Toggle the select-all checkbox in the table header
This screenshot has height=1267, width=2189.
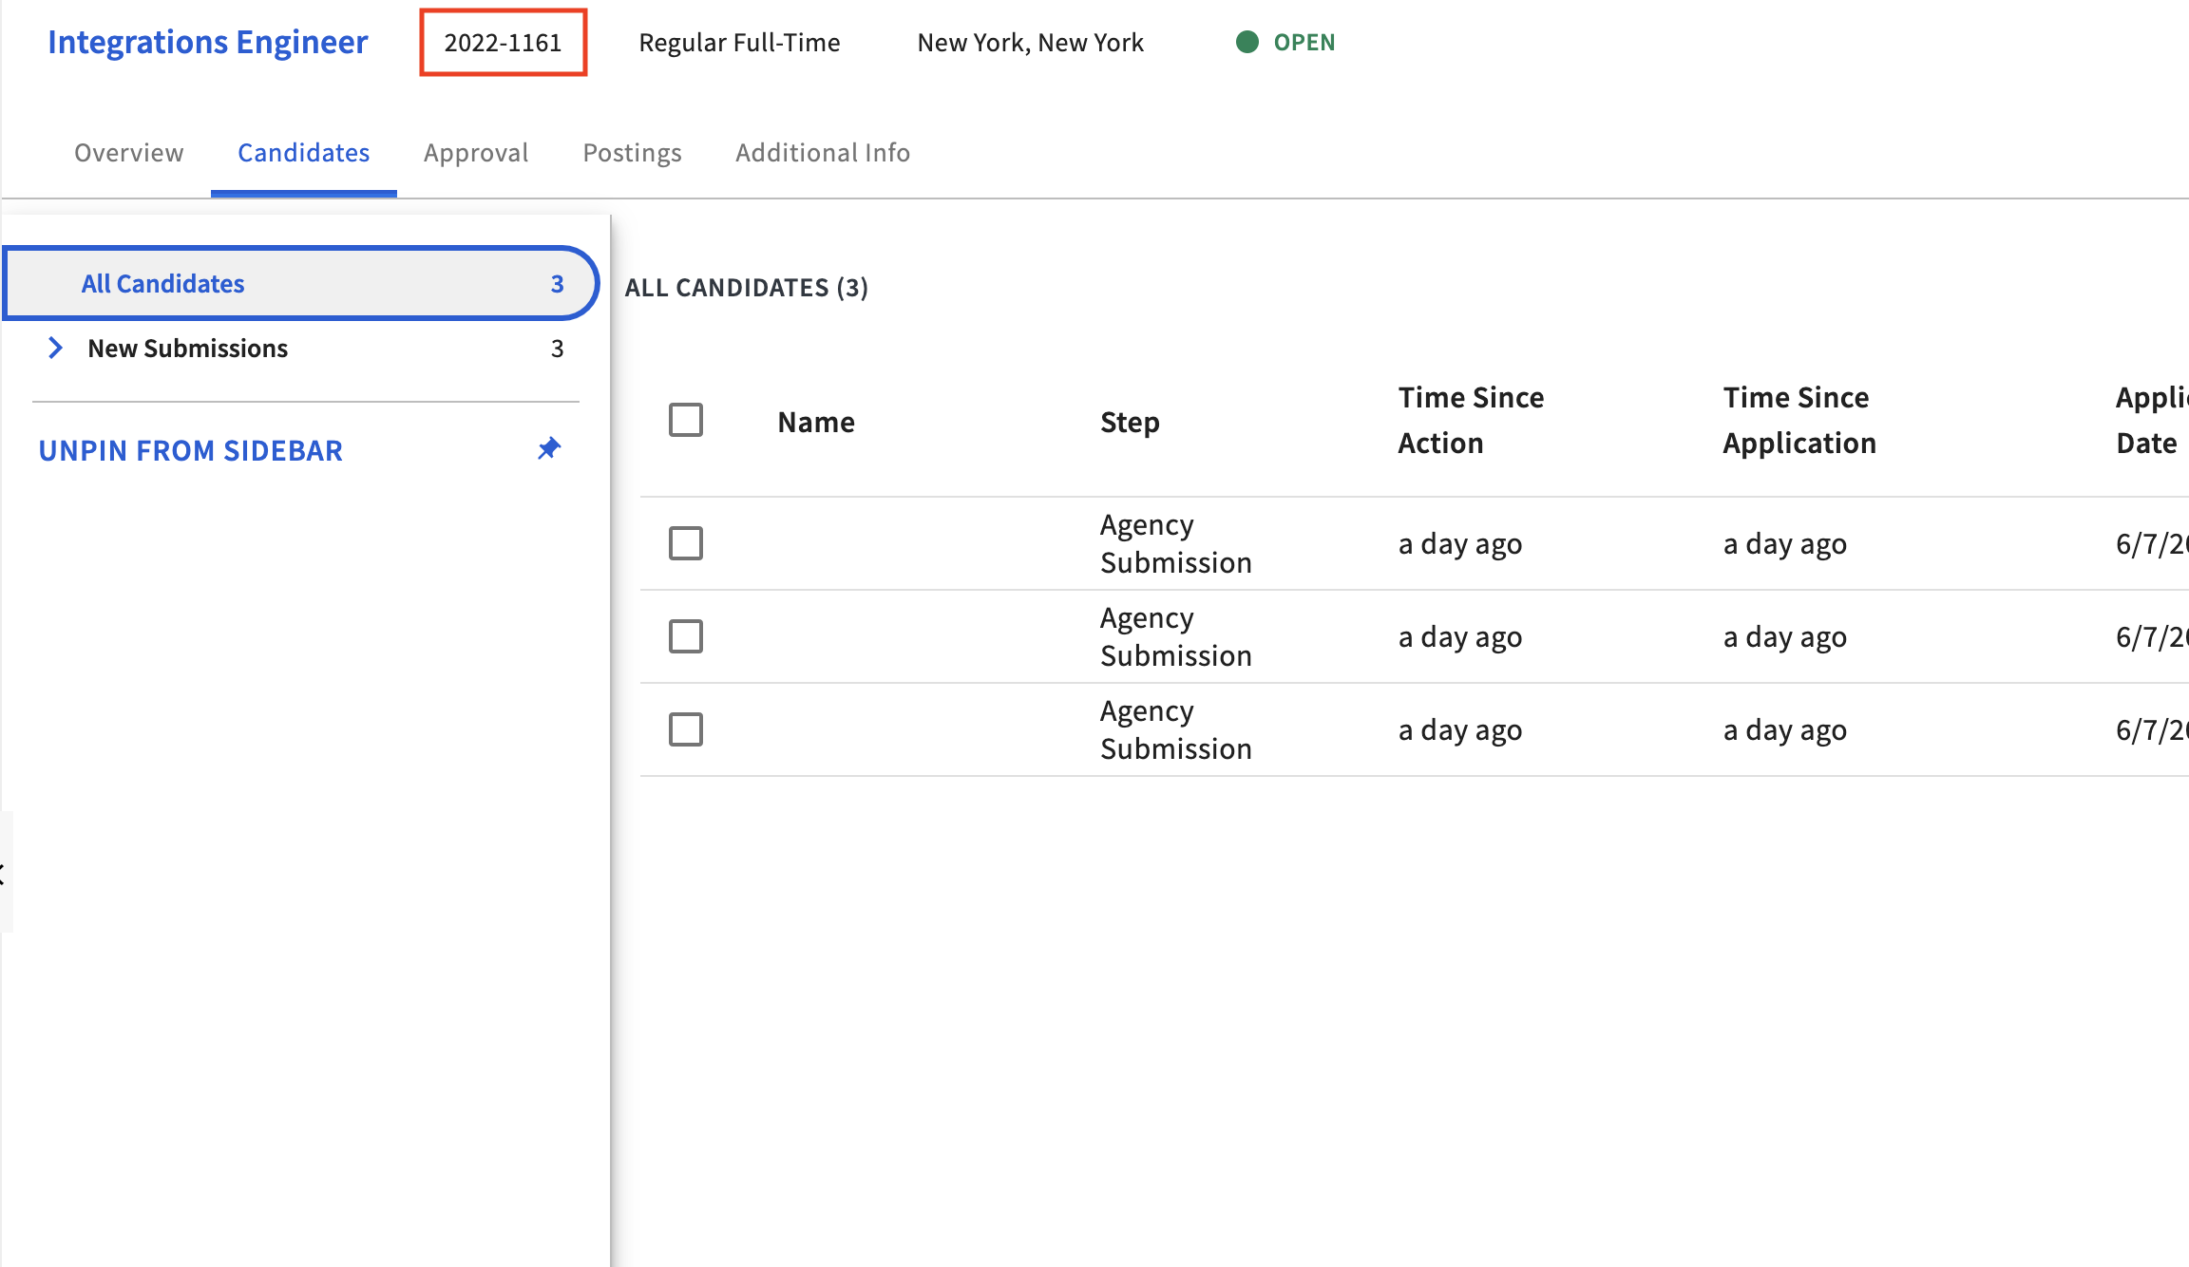(686, 419)
